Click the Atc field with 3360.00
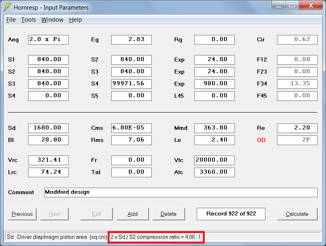This screenshot has width=326, height=246. (x=214, y=172)
